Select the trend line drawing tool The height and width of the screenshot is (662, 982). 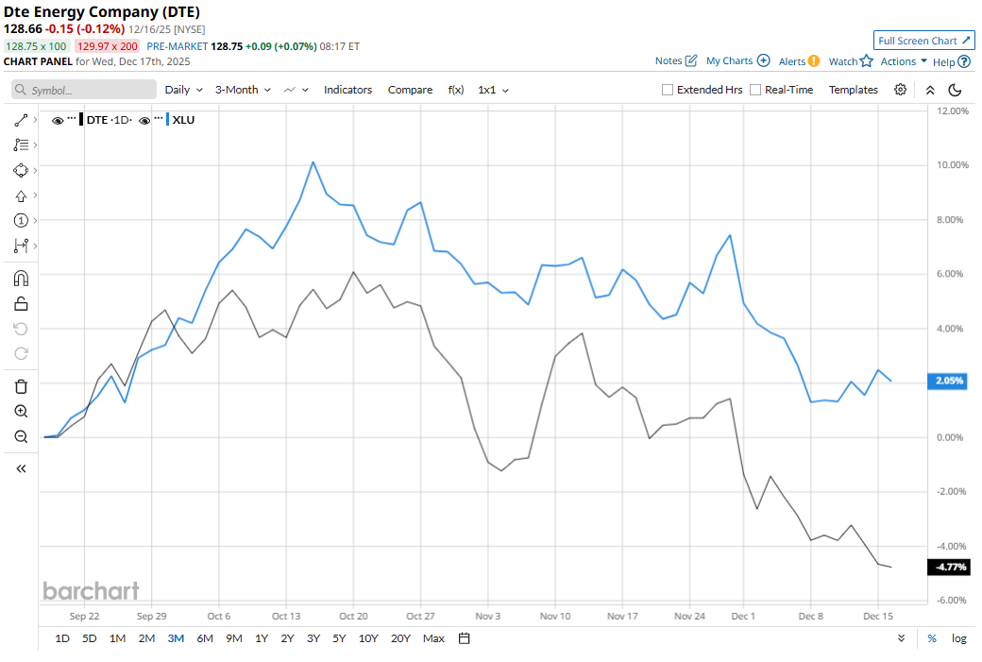21,120
